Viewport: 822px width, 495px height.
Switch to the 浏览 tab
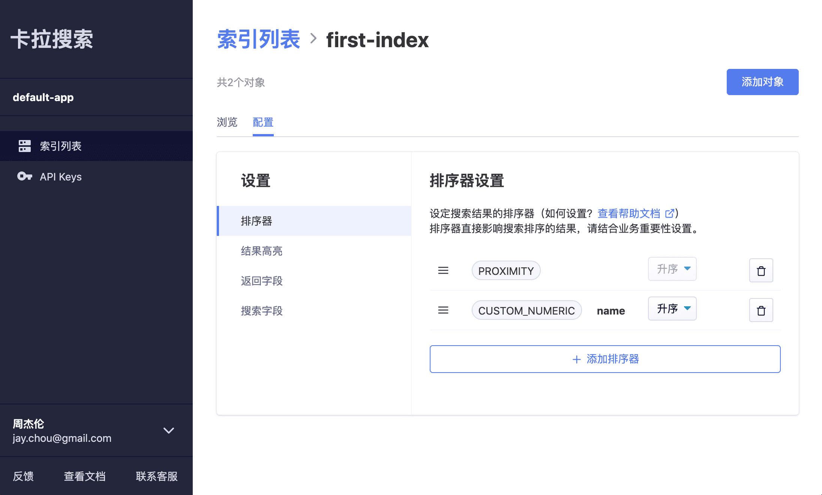point(227,122)
